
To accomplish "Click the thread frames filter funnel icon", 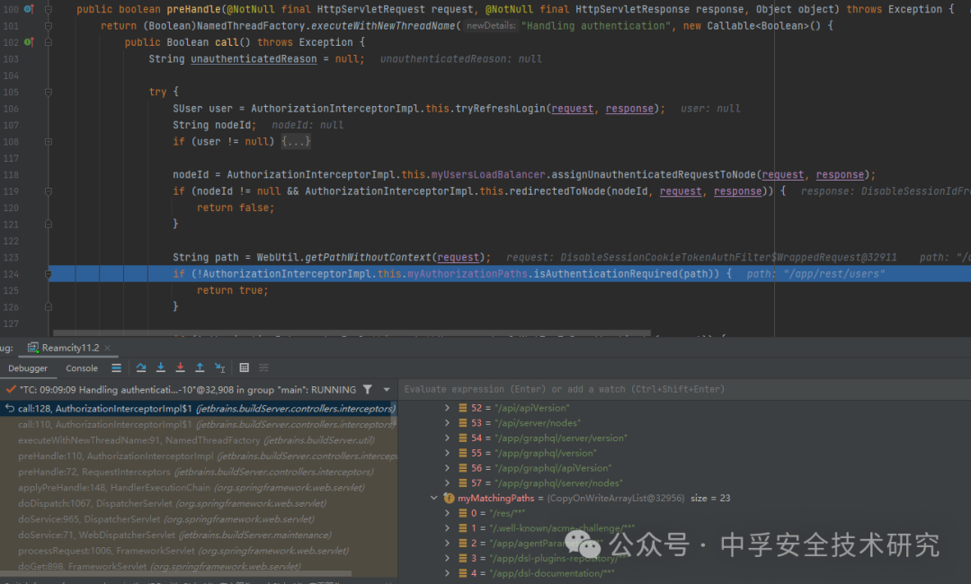I will point(367,389).
